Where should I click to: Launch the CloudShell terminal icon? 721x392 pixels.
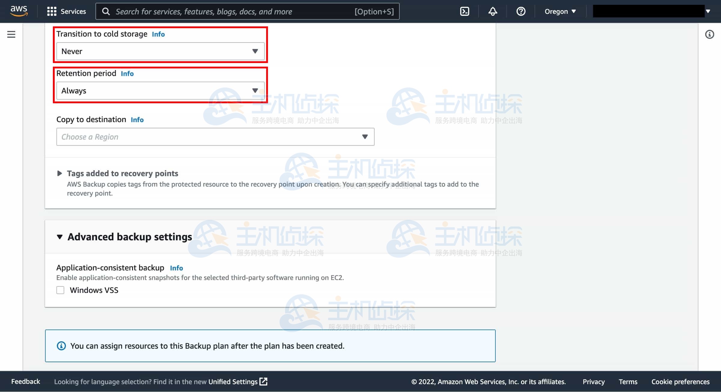tap(464, 11)
